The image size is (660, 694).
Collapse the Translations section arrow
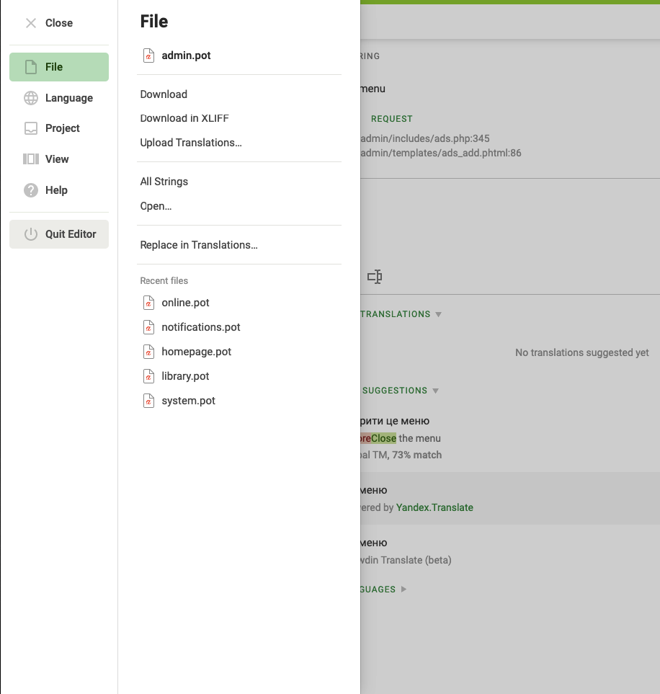[439, 314]
